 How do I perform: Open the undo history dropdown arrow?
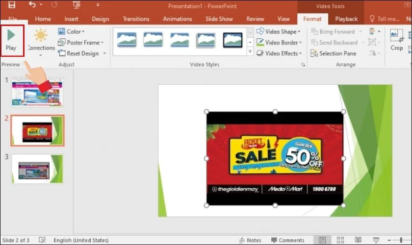point(41,5)
